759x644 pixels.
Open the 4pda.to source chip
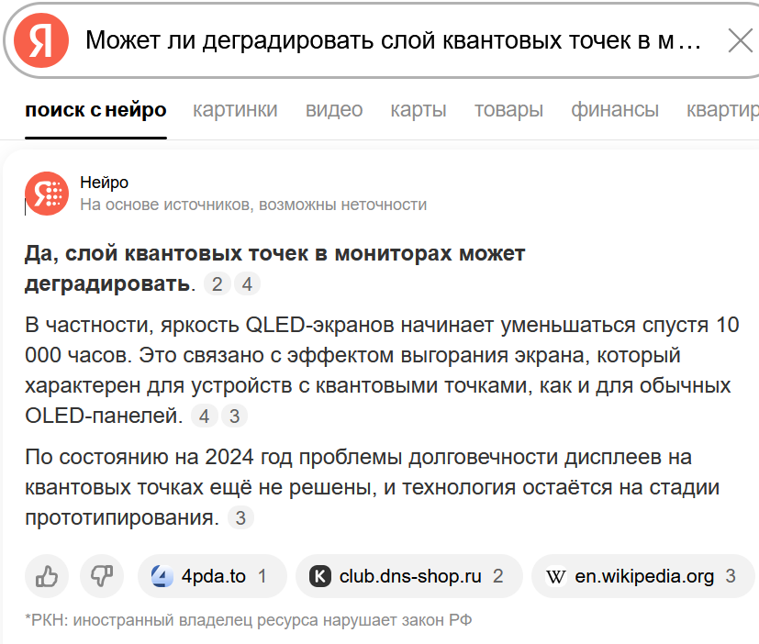212,576
